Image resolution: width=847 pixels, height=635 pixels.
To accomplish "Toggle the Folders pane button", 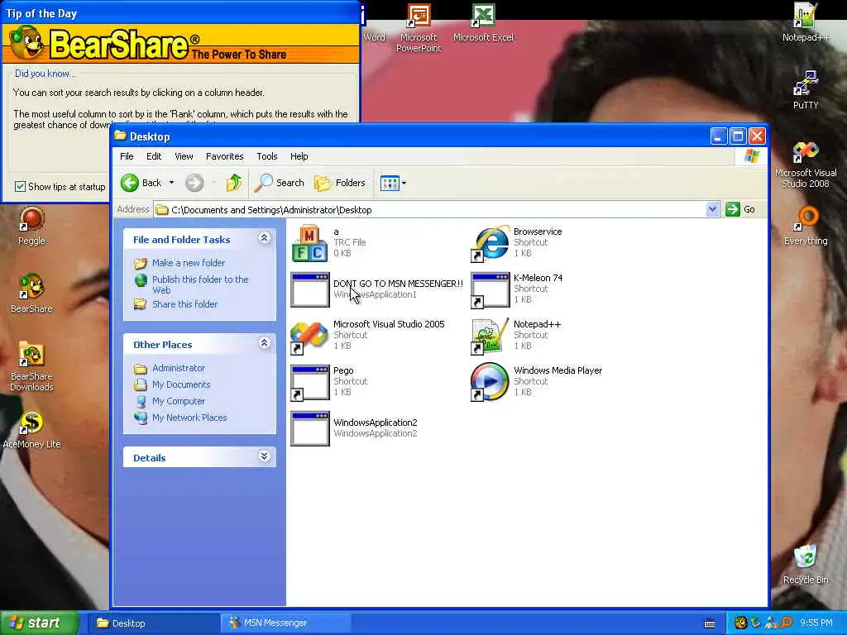I will 340,183.
